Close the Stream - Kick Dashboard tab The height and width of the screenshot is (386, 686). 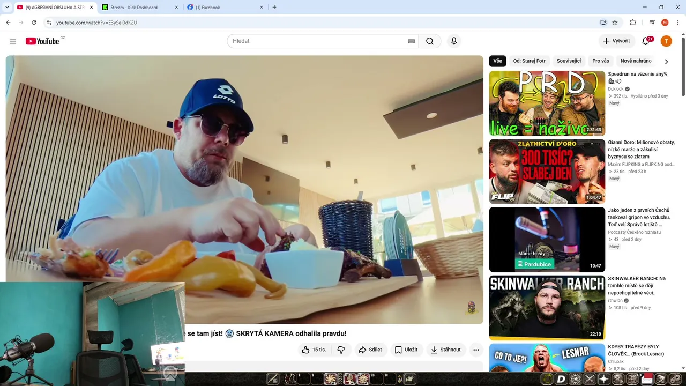pyautogui.click(x=176, y=8)
